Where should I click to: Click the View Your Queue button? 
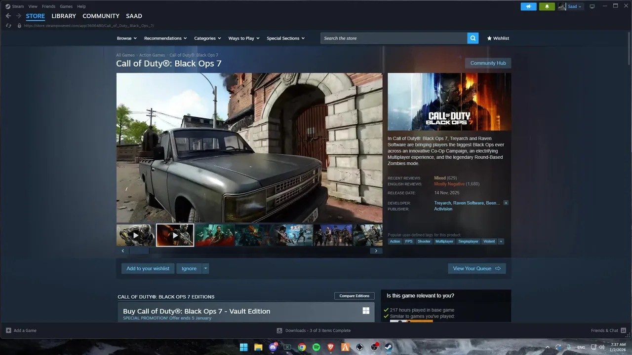[x=477, y=269]
